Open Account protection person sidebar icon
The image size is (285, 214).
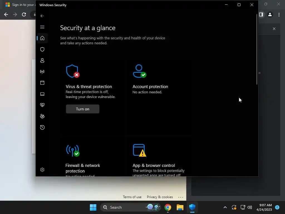tap(42, 60)
